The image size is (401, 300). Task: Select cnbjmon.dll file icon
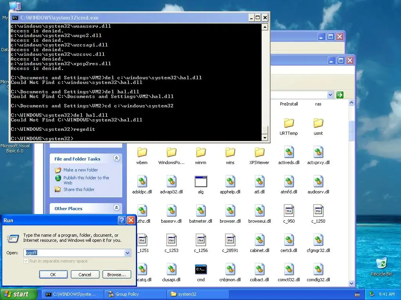point(230,270)
